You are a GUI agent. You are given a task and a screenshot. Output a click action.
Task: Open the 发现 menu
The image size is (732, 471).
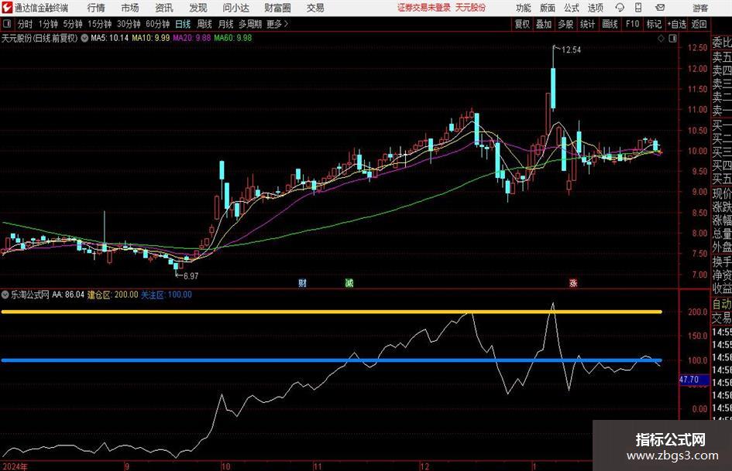point(198,8)
